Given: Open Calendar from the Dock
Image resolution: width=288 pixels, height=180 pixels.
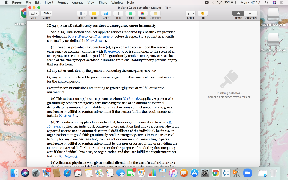Looking at the screenshot, I should pyautogui.click(x=78, y=173).
